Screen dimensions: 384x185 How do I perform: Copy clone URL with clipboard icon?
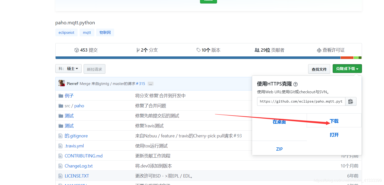click(x=351, y=102)
